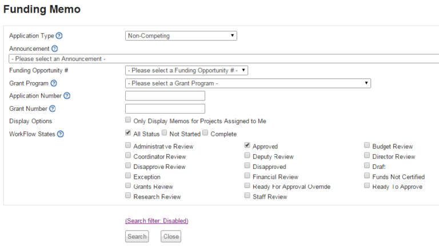Image resolution: width=439 pixels, height=246 pixels.
Task: Open the Application Type dropdown
Action: 181,36
